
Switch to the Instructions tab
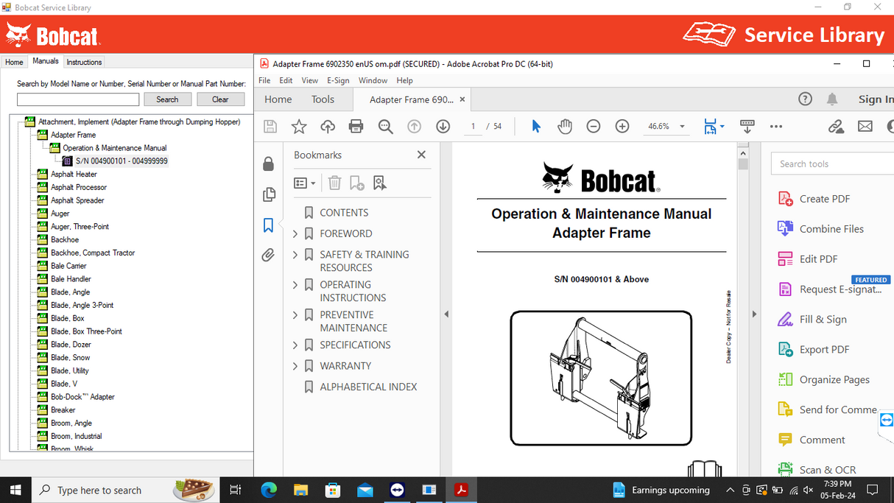point(83,62)
